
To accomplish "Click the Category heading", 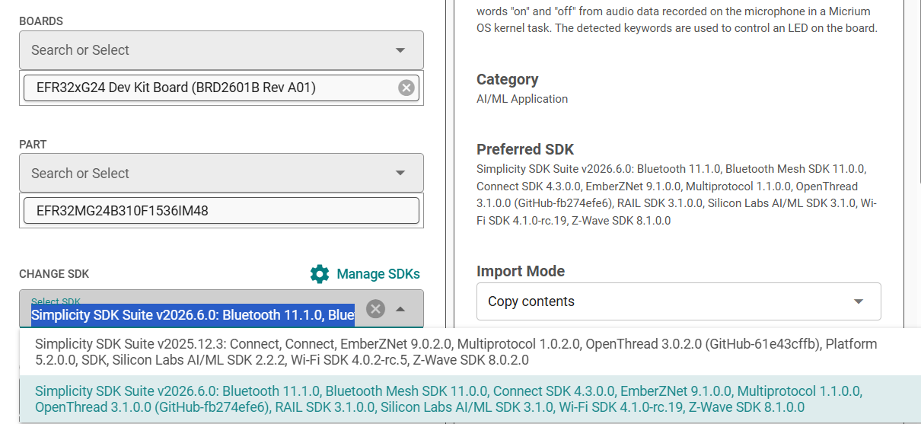I will (x=507, y=79).
